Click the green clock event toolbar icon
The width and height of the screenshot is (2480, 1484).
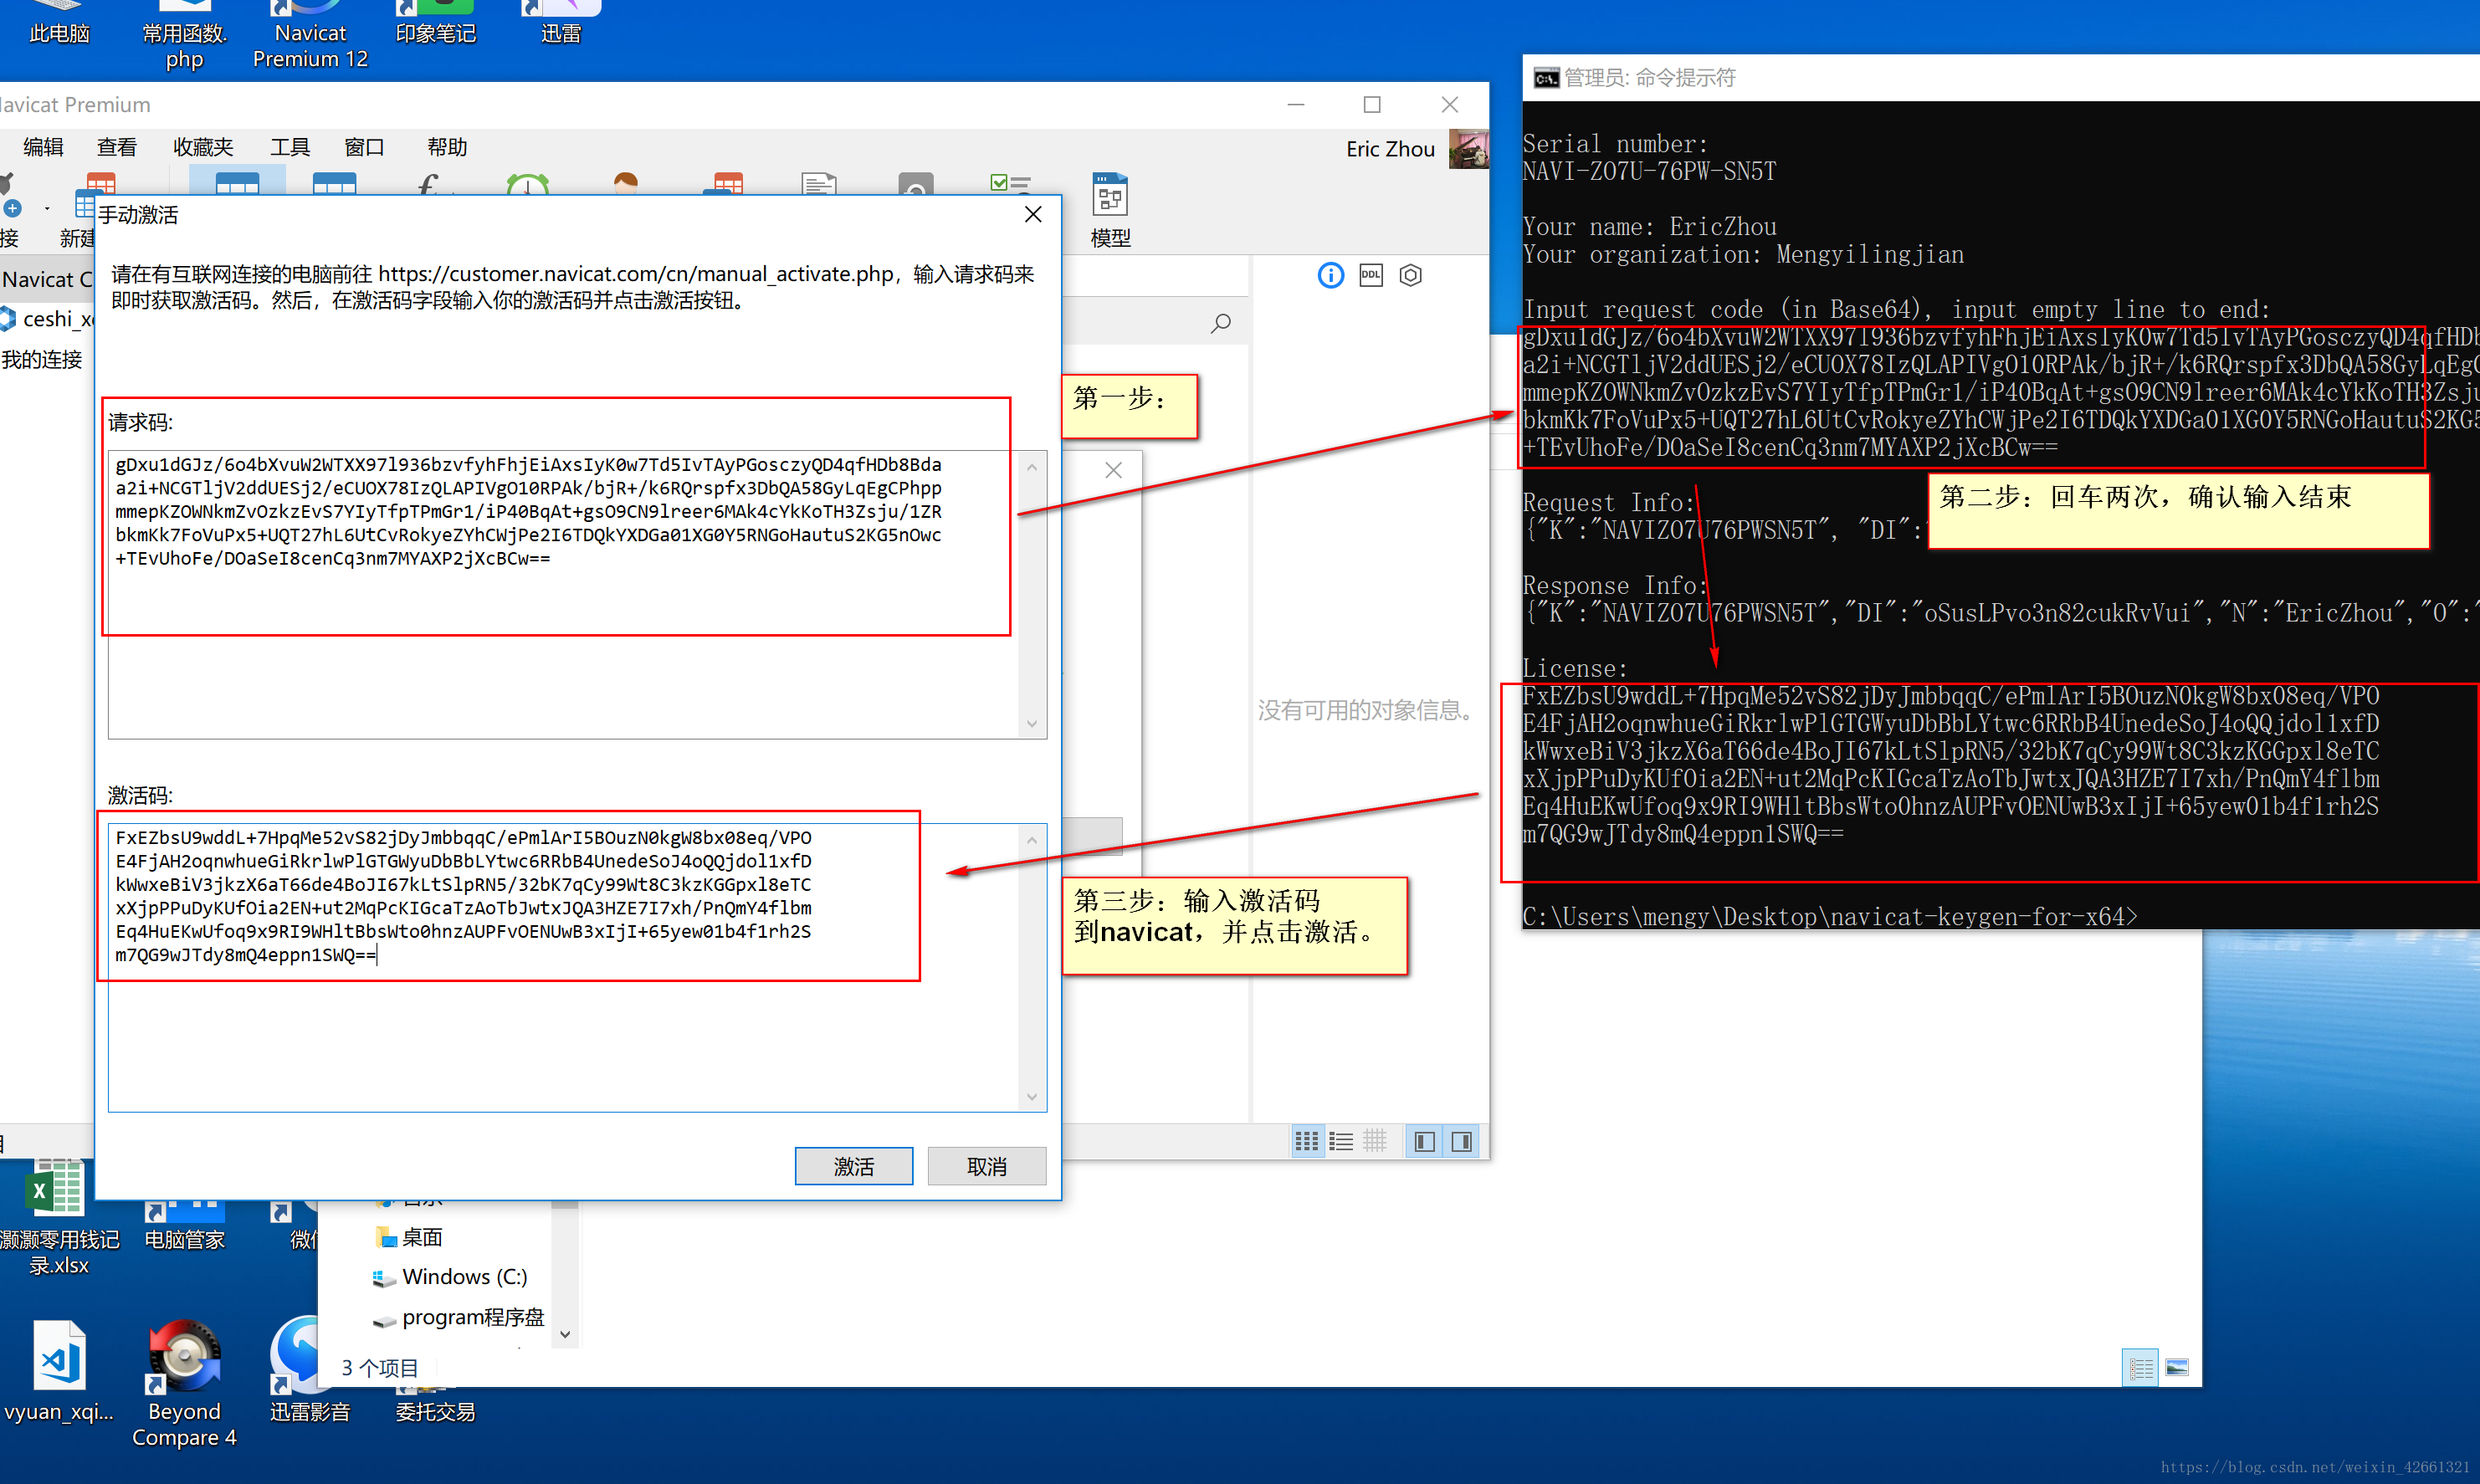pos(527,183)
